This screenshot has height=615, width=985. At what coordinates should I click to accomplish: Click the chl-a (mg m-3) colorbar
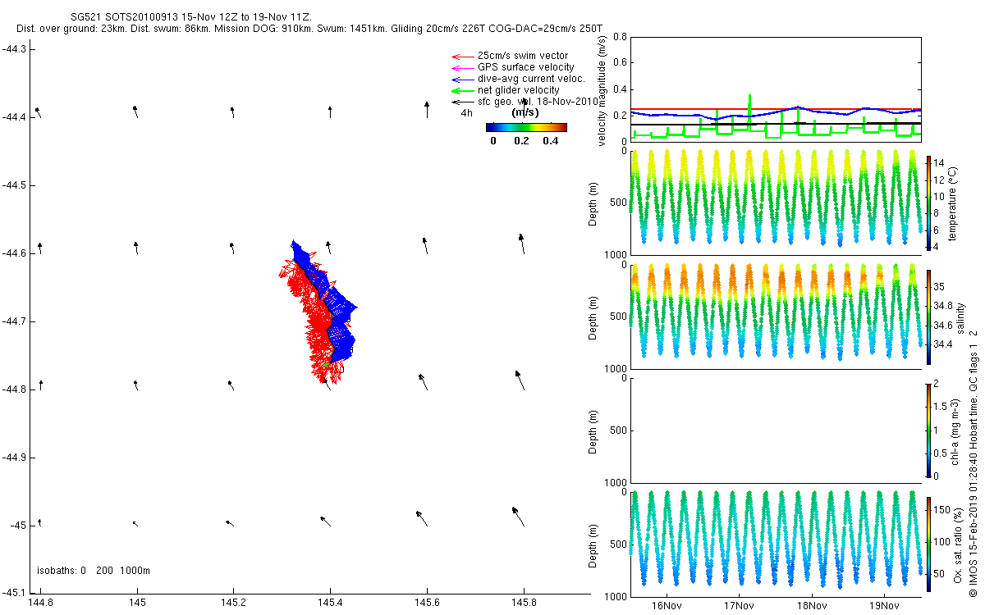point(929,430)
